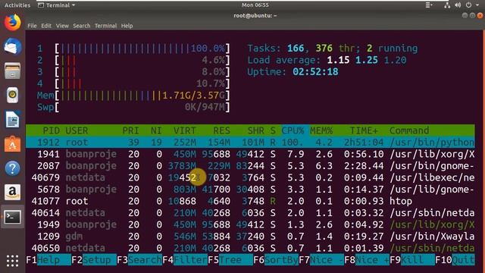Select process row PID 5678

click(x=250, y=190)
